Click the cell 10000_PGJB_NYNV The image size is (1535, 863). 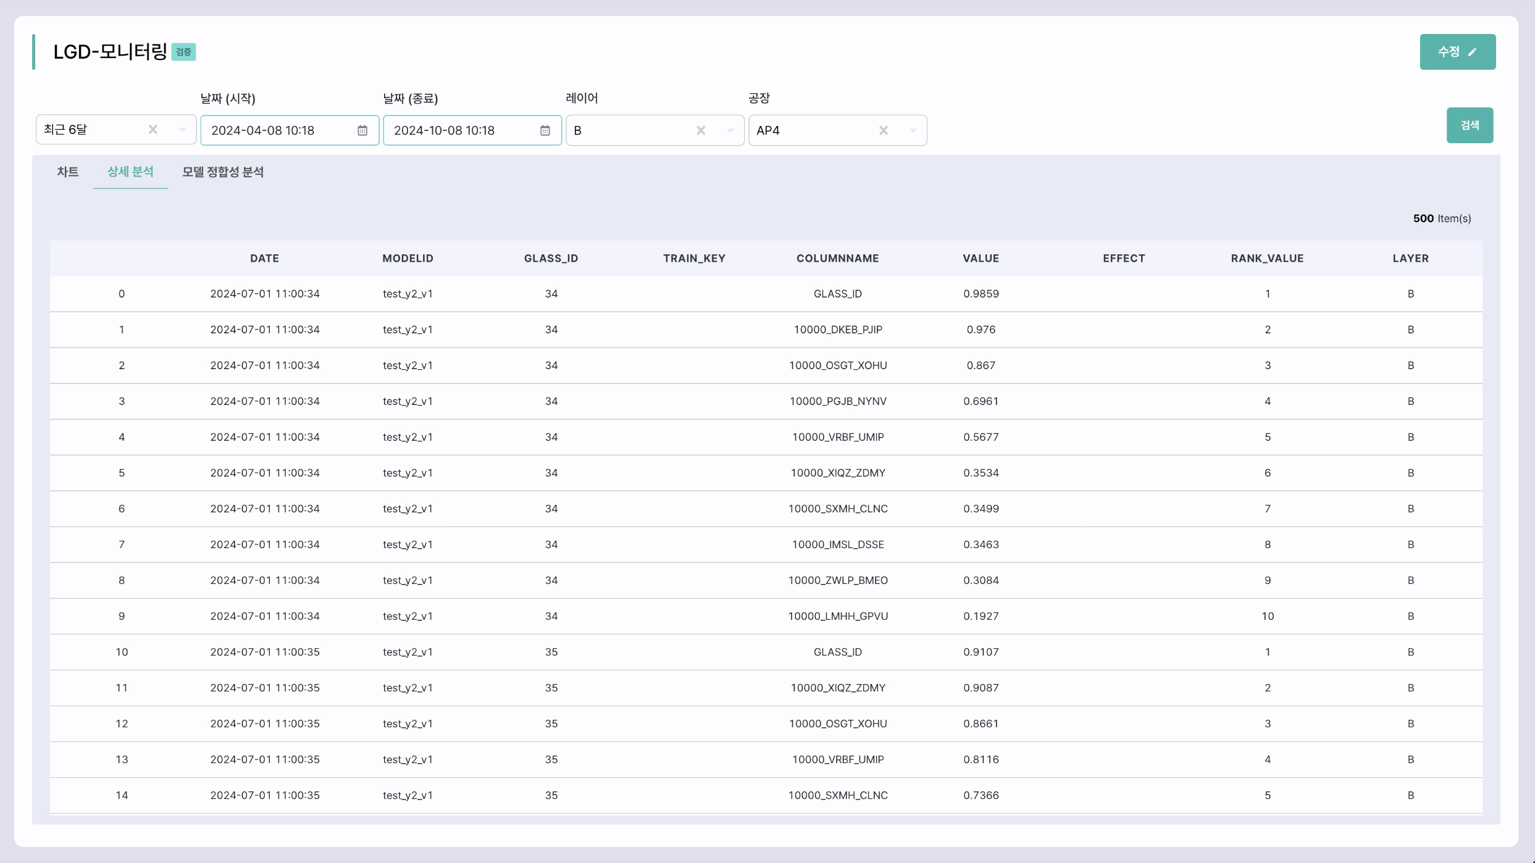click(x=838, y=401)
